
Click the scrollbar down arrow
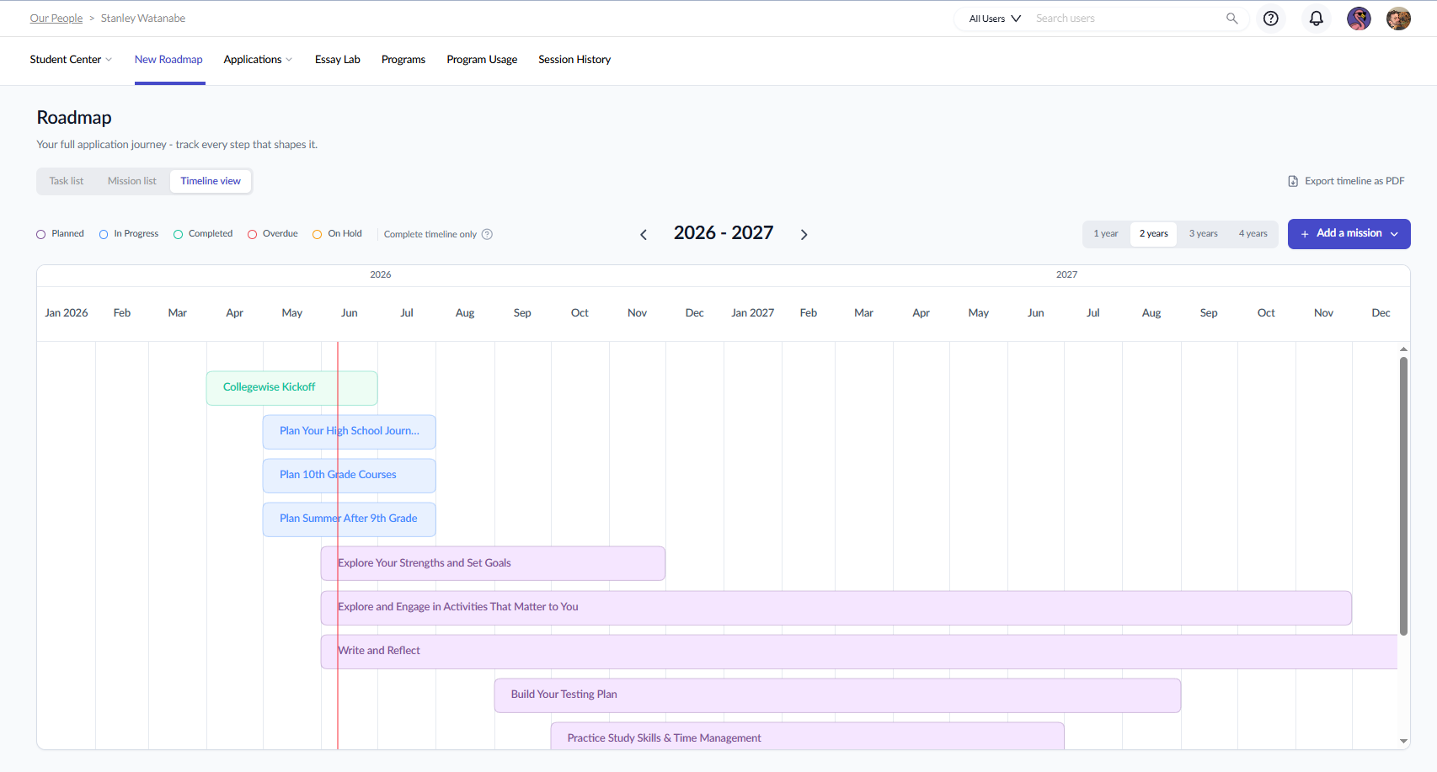[x=1403, y=742]
